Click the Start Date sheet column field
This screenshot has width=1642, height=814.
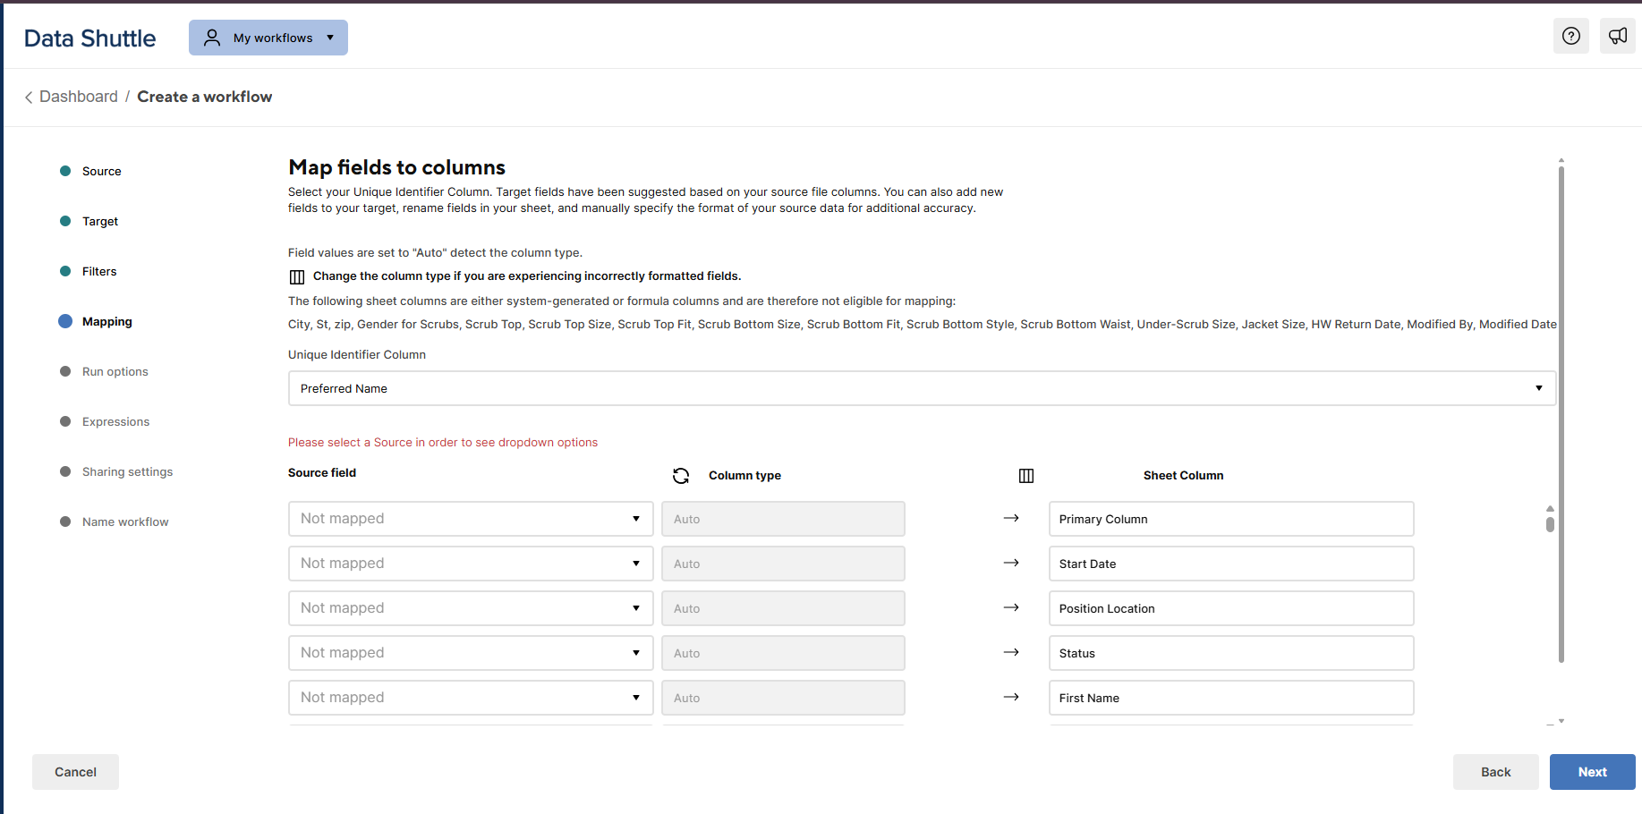[1231, 564]
